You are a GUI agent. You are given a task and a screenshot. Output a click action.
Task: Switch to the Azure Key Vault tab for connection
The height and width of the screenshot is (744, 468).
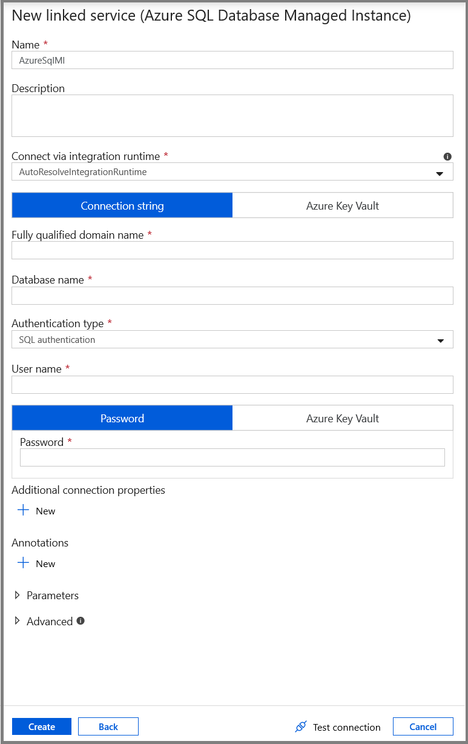342,205
